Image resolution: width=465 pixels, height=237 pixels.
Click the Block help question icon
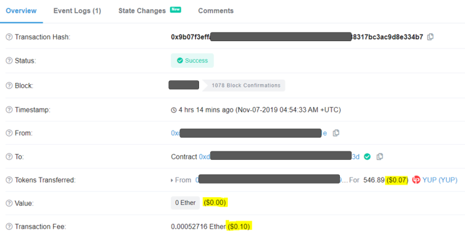(x=9, y=86)
